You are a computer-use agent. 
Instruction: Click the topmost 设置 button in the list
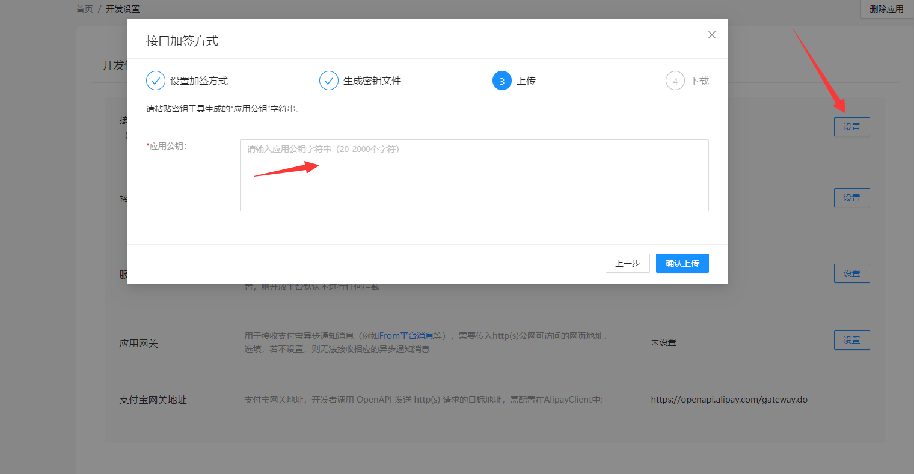coord(851,127)
